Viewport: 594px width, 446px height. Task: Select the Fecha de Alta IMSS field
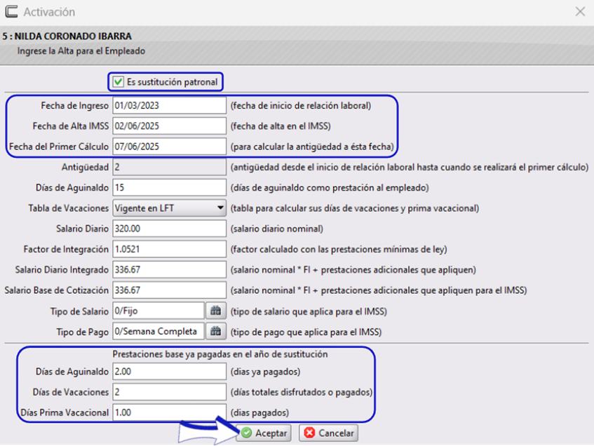(x=168, y=126)
